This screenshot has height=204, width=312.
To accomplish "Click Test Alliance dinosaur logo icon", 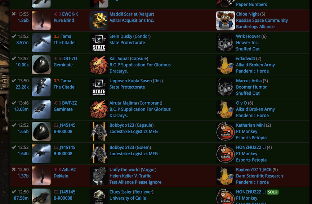I will [x=99, y=176].
